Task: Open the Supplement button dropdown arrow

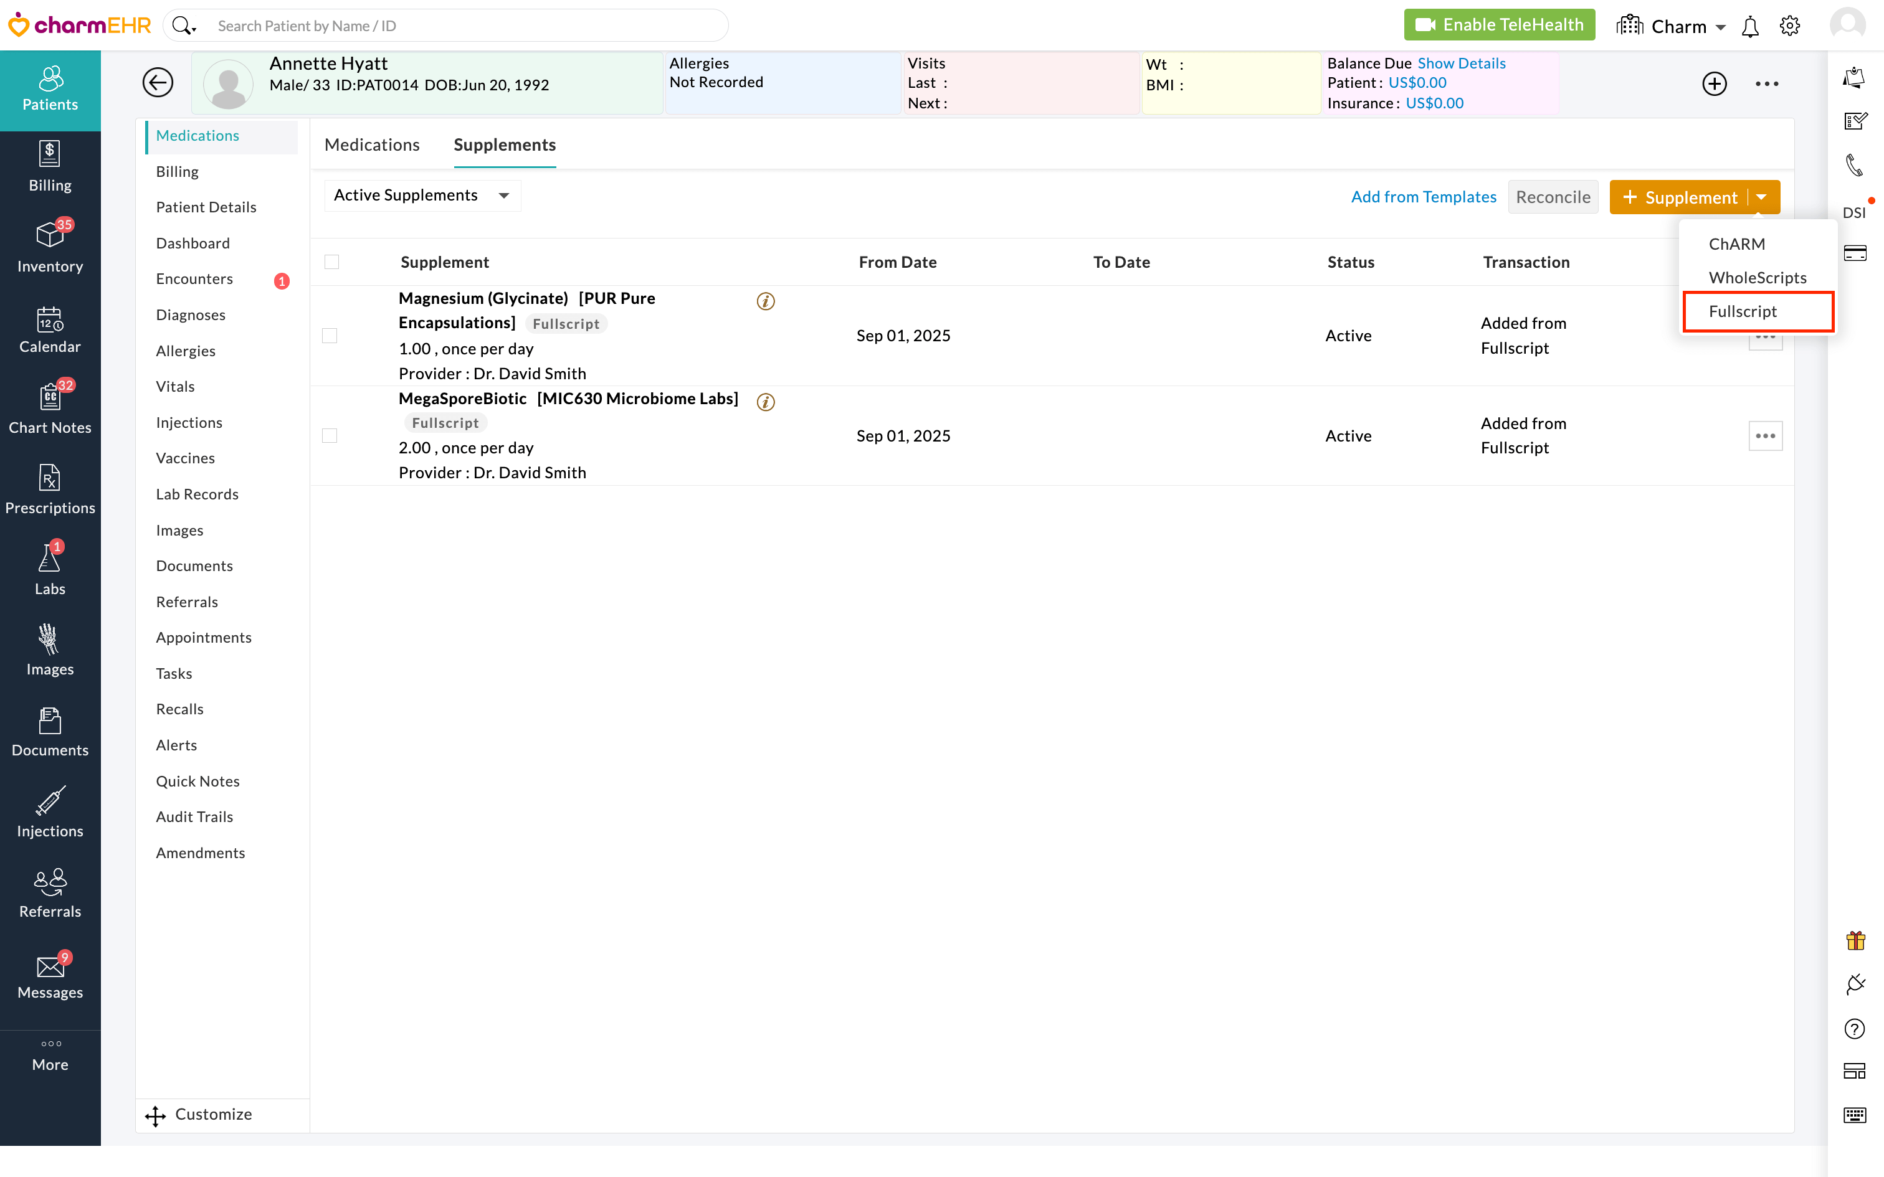Action: pos(1761,197)
